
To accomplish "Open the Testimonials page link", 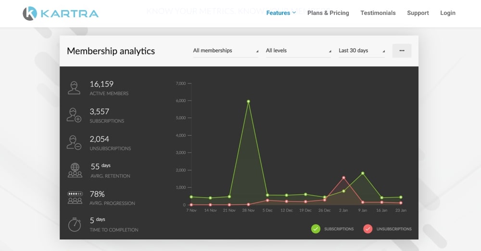I will [378, 13].
